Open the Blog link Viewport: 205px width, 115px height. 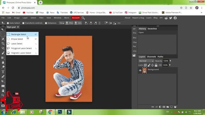coord(155,18)
